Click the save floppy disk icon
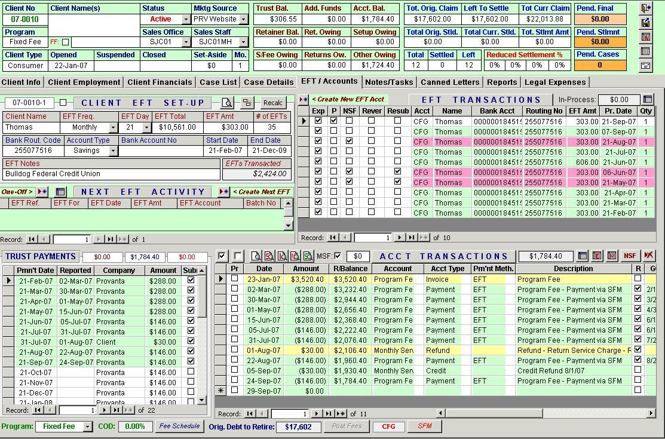This screenshot has height=439, width=665. (645, 23)
